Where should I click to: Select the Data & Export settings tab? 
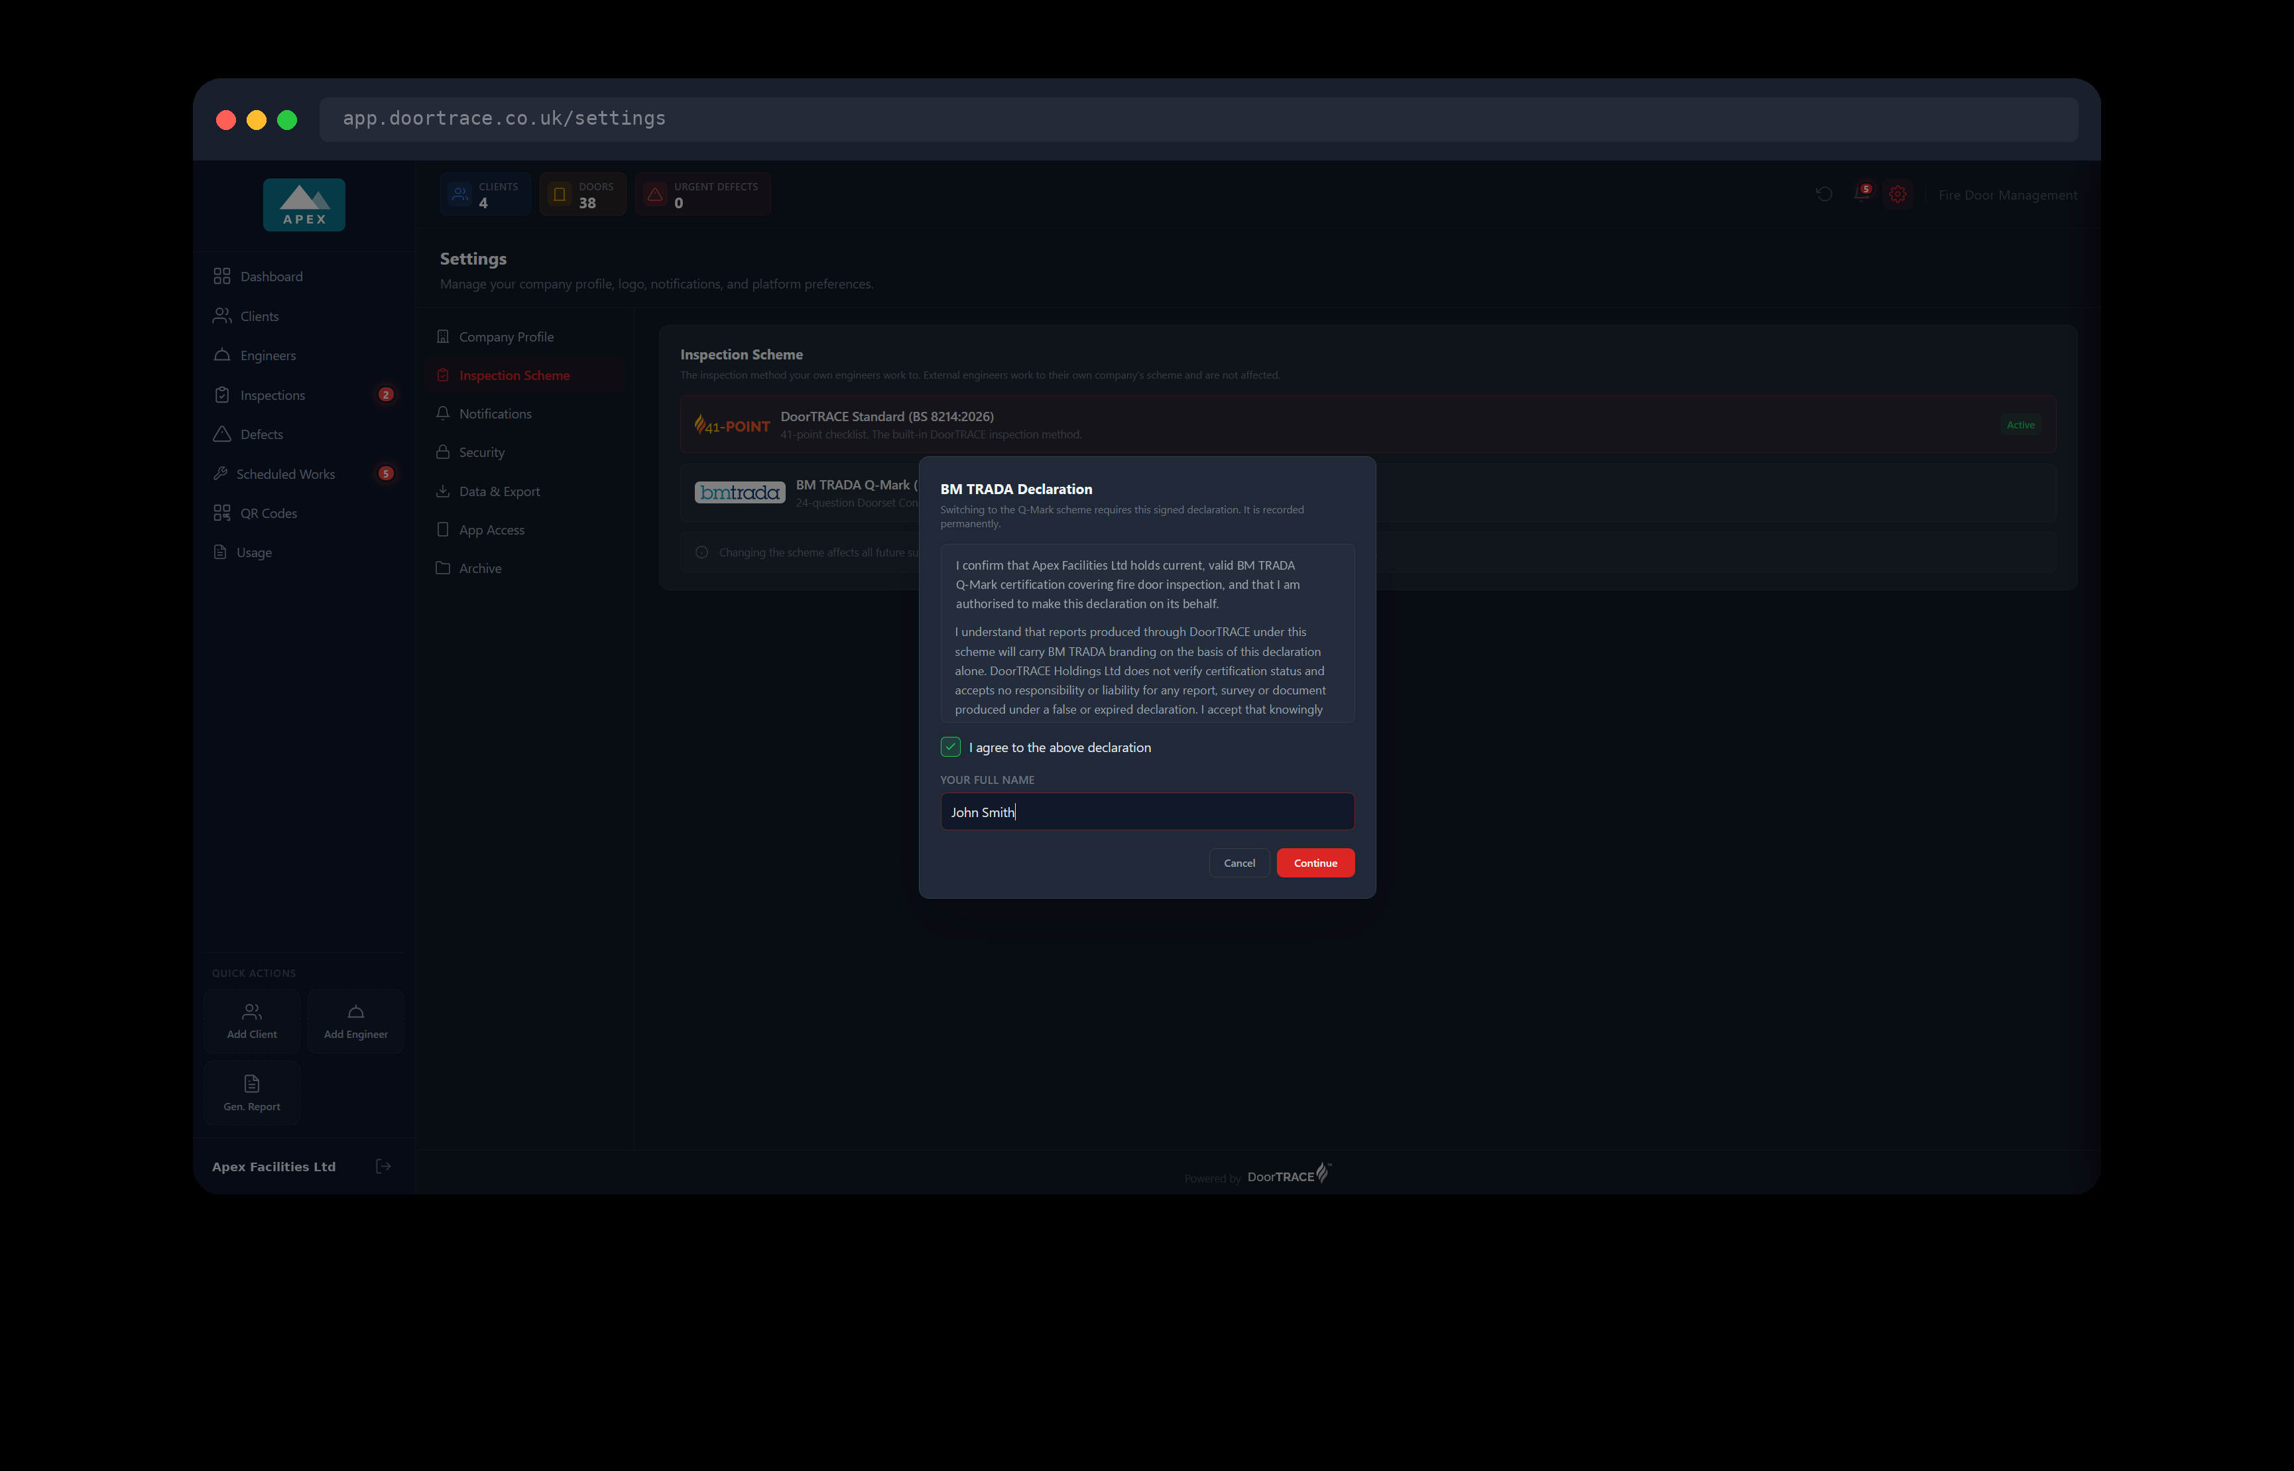click(526, 491)
